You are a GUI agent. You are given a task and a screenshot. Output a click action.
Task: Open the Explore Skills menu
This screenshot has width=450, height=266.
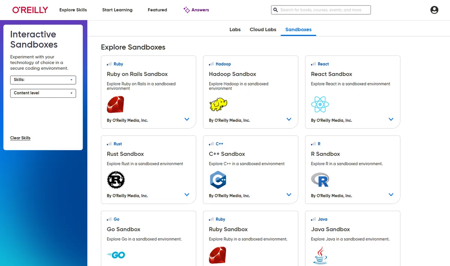pyautogui.click(x=73, y=10)
